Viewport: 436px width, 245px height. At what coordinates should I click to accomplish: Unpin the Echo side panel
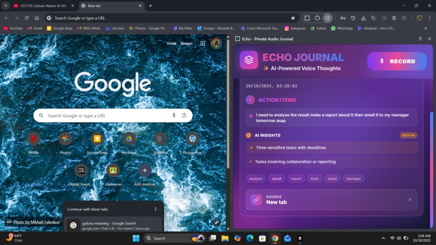click(420, 39)
